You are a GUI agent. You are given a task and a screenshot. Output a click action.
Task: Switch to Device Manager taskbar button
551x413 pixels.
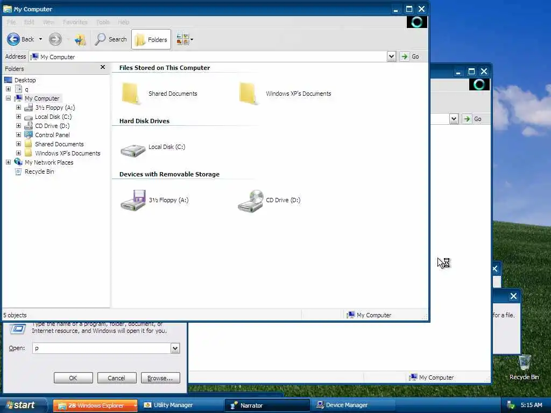coord(353,405)
